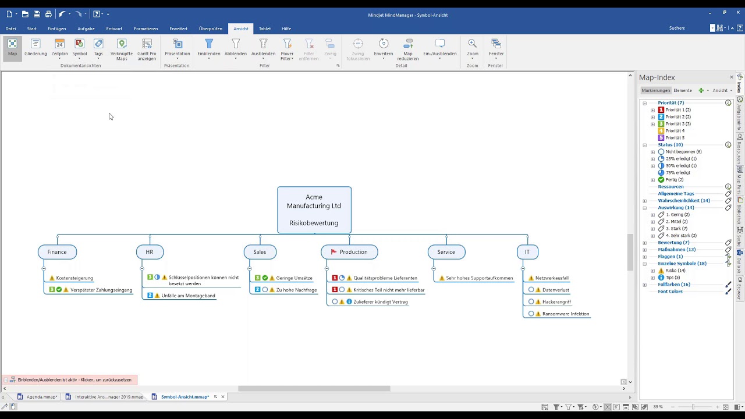Open the Zoom tool in ribbon
This screenshot has width=745, height=419.
[473, 48]
